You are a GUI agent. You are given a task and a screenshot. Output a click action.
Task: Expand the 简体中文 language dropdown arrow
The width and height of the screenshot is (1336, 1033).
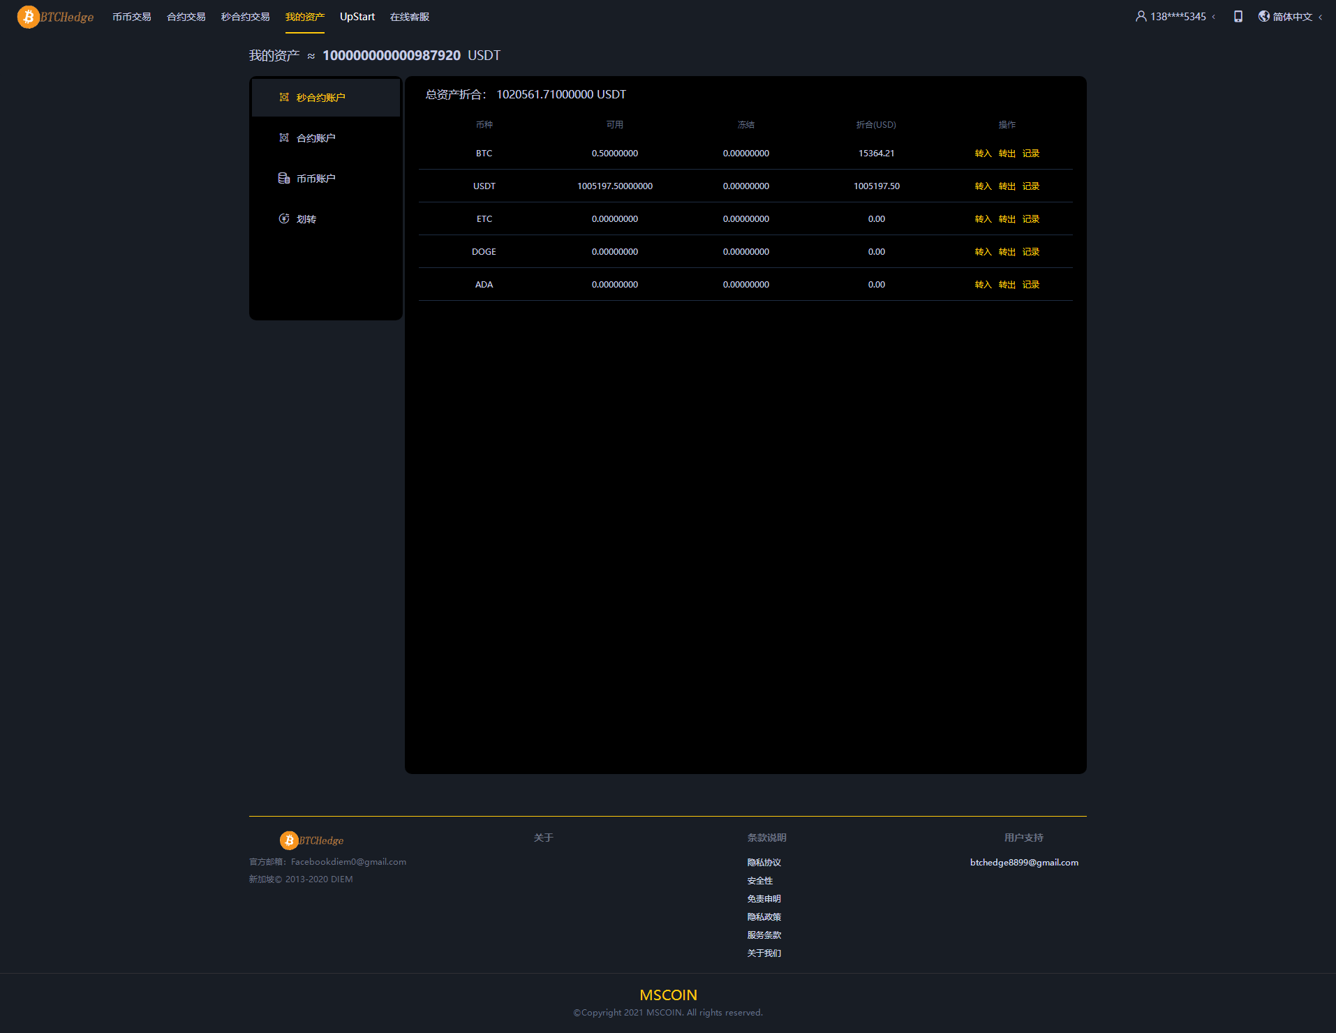tap(1320, 17)
